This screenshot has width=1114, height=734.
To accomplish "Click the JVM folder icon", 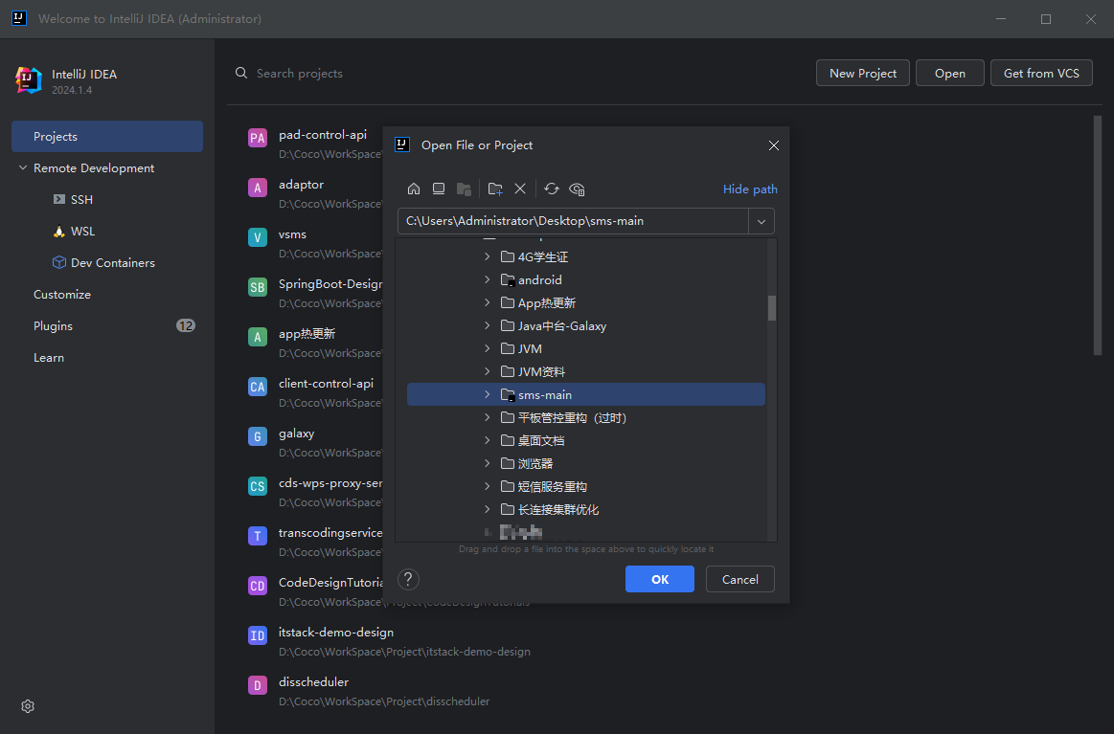I will point(508,348).
